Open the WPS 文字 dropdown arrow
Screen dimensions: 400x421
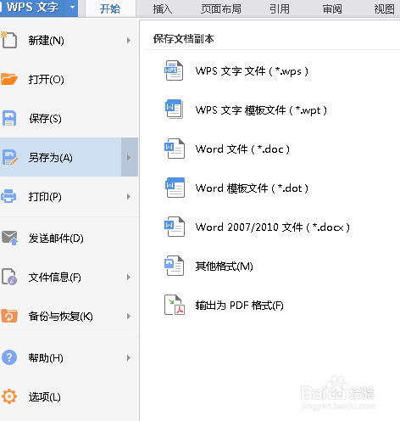tap(73, 7)
